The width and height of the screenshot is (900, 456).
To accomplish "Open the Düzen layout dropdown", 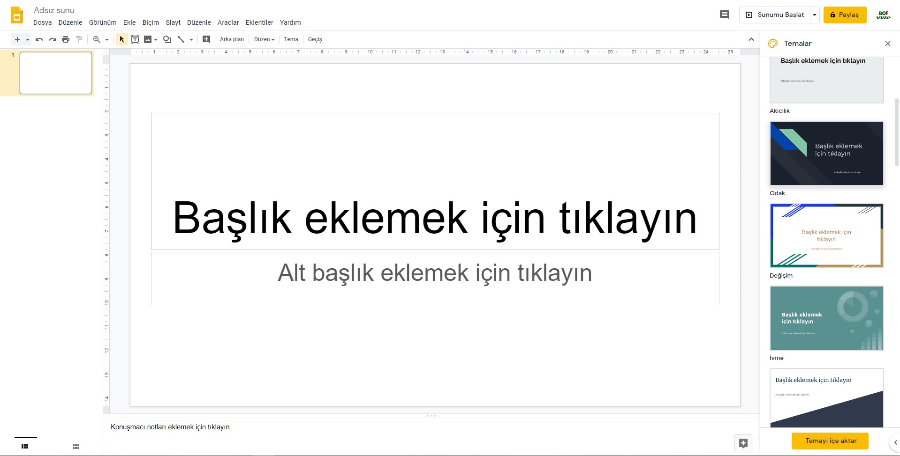I will pyautogui.click(x=264, y=39).
